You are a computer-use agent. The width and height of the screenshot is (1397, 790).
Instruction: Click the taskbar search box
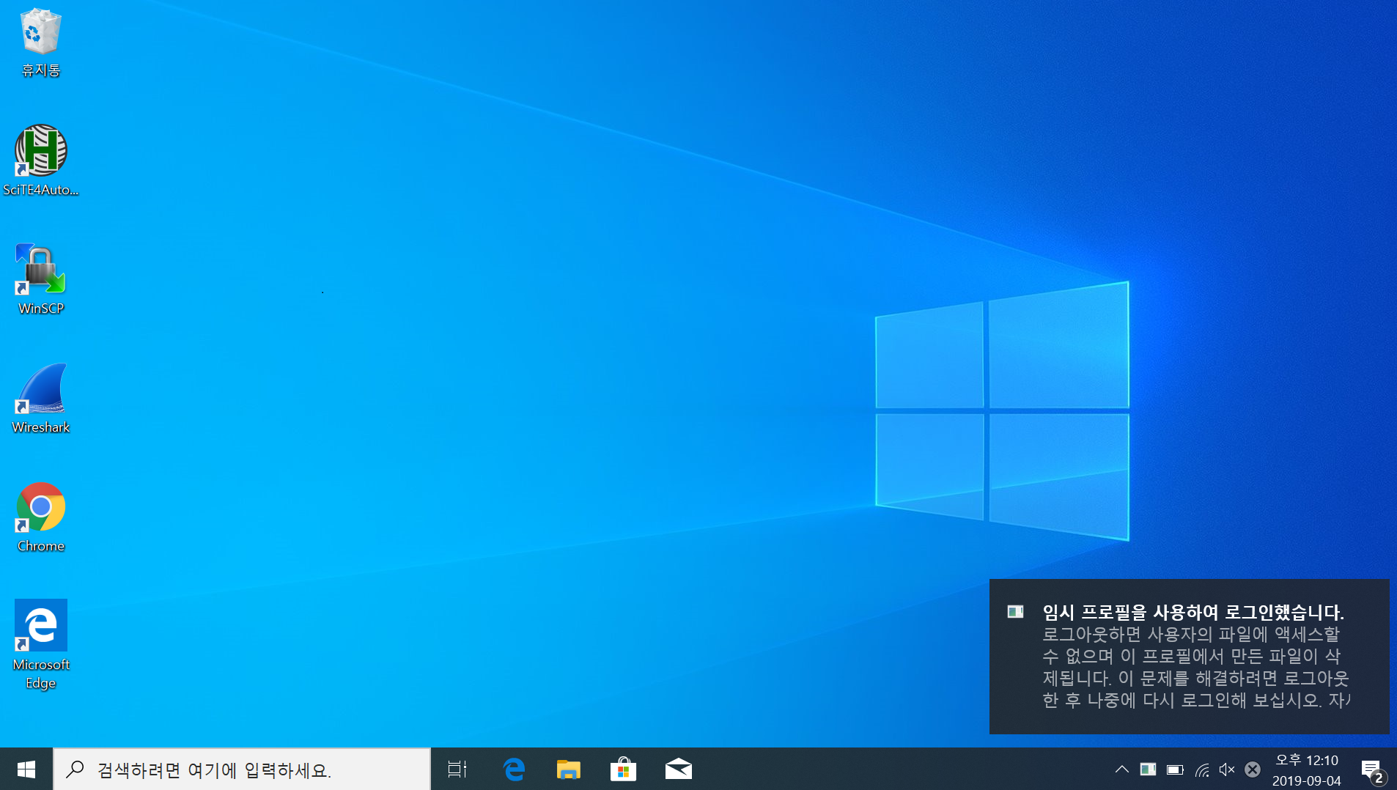tap(242, 769)
